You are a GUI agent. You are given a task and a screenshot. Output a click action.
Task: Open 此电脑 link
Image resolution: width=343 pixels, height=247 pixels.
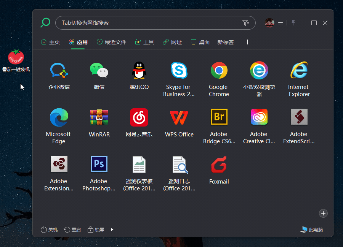[312, 230]
